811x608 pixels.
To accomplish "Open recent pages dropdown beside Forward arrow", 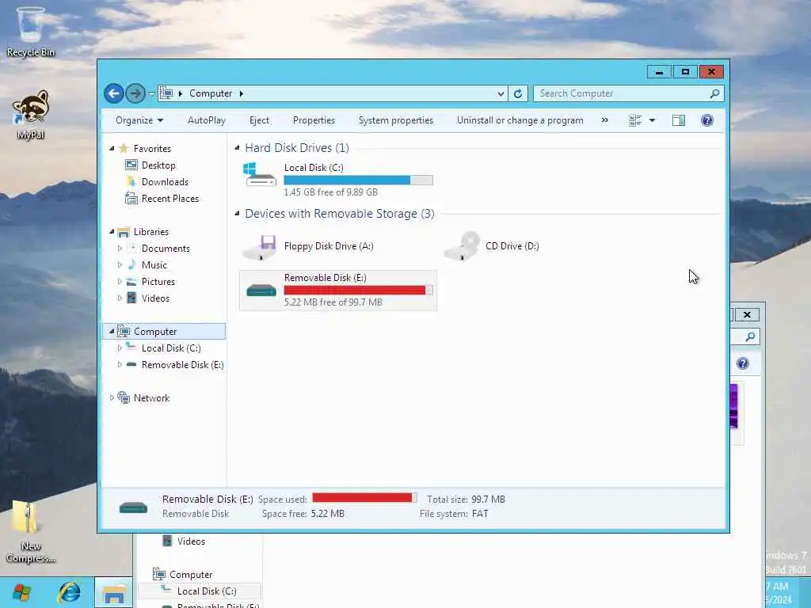I will click(151, 93).
